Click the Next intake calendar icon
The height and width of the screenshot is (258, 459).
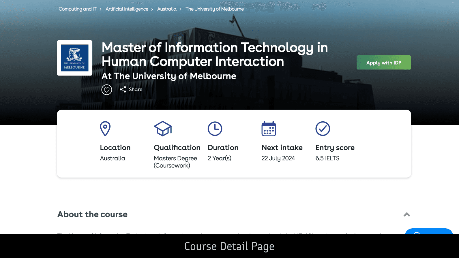[x=269, y=129]
